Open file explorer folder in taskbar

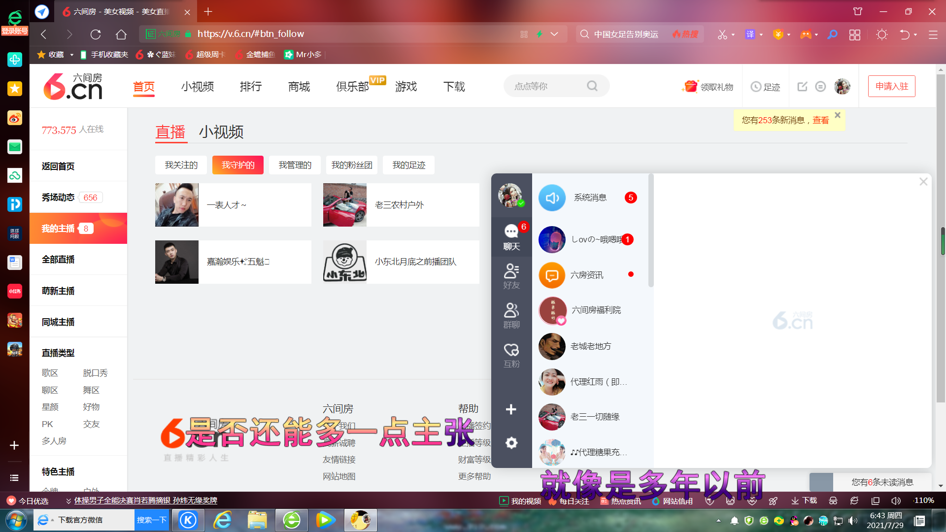click(257, 520)
